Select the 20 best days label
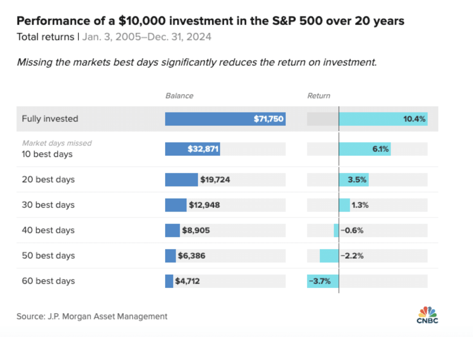473x337 pixels. point(48,179)
